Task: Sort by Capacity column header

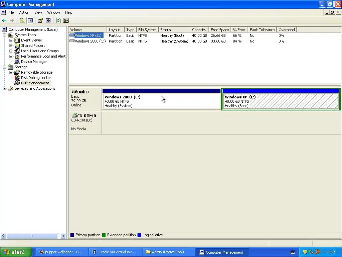Action: click(x=199, y=30)
